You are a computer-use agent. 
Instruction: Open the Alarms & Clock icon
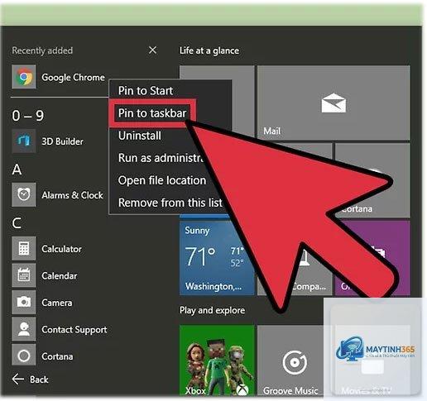(x=24, y=194)
